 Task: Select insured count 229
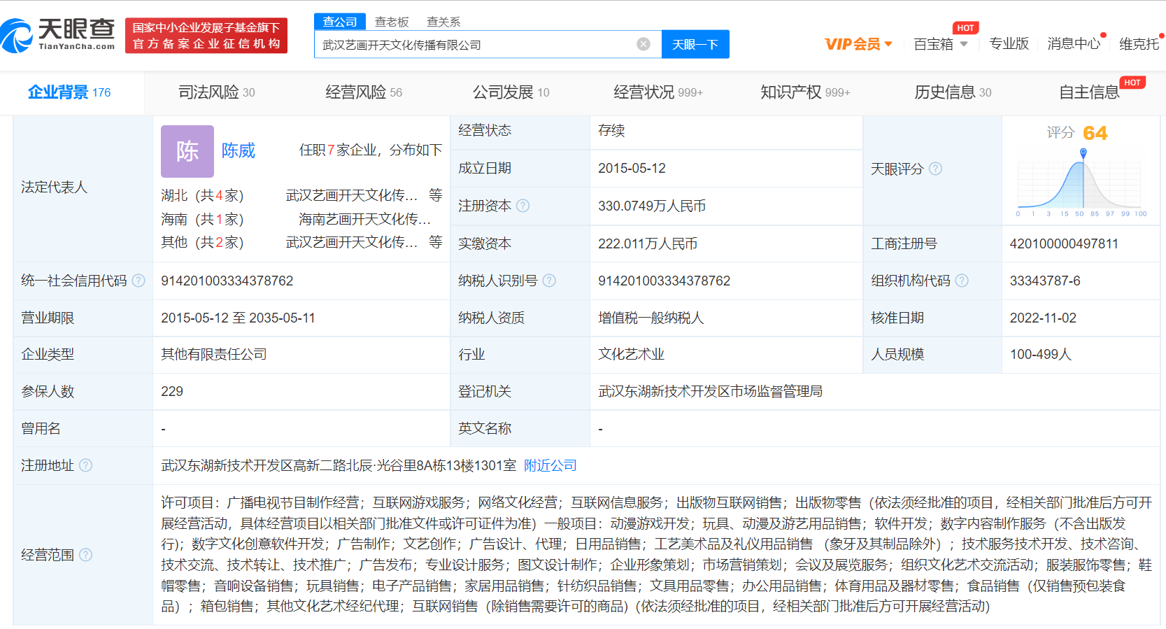point(172,391)
